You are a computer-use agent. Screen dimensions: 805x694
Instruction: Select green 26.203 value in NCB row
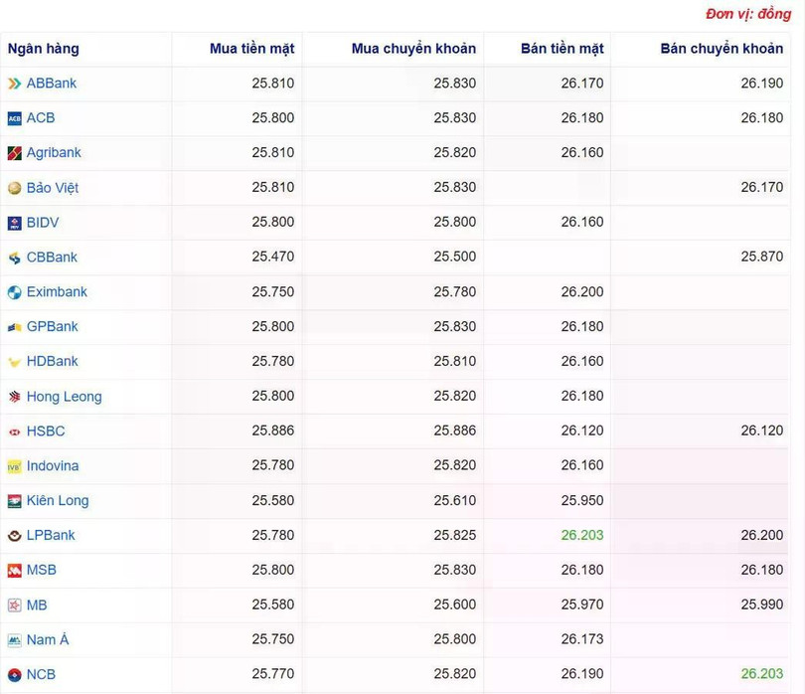click(x=762, y=674)
